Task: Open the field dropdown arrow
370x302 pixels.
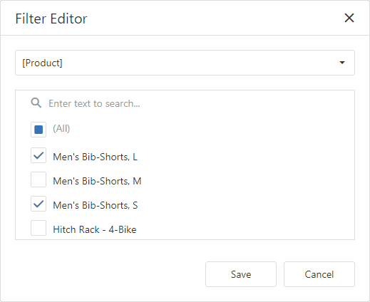Action: tap(342, 63)
